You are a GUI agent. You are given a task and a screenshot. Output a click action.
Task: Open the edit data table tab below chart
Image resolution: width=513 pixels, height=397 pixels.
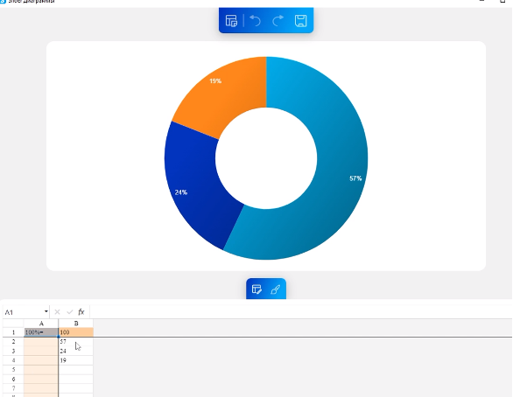coord(256,289)
